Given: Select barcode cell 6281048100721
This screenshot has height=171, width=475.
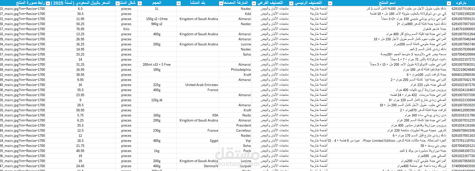Looking at the screenshot, I should (x=463, y=151).
